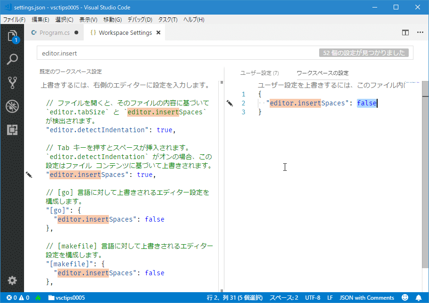Close the Workspace Settings tab

[x=158, y=33]
